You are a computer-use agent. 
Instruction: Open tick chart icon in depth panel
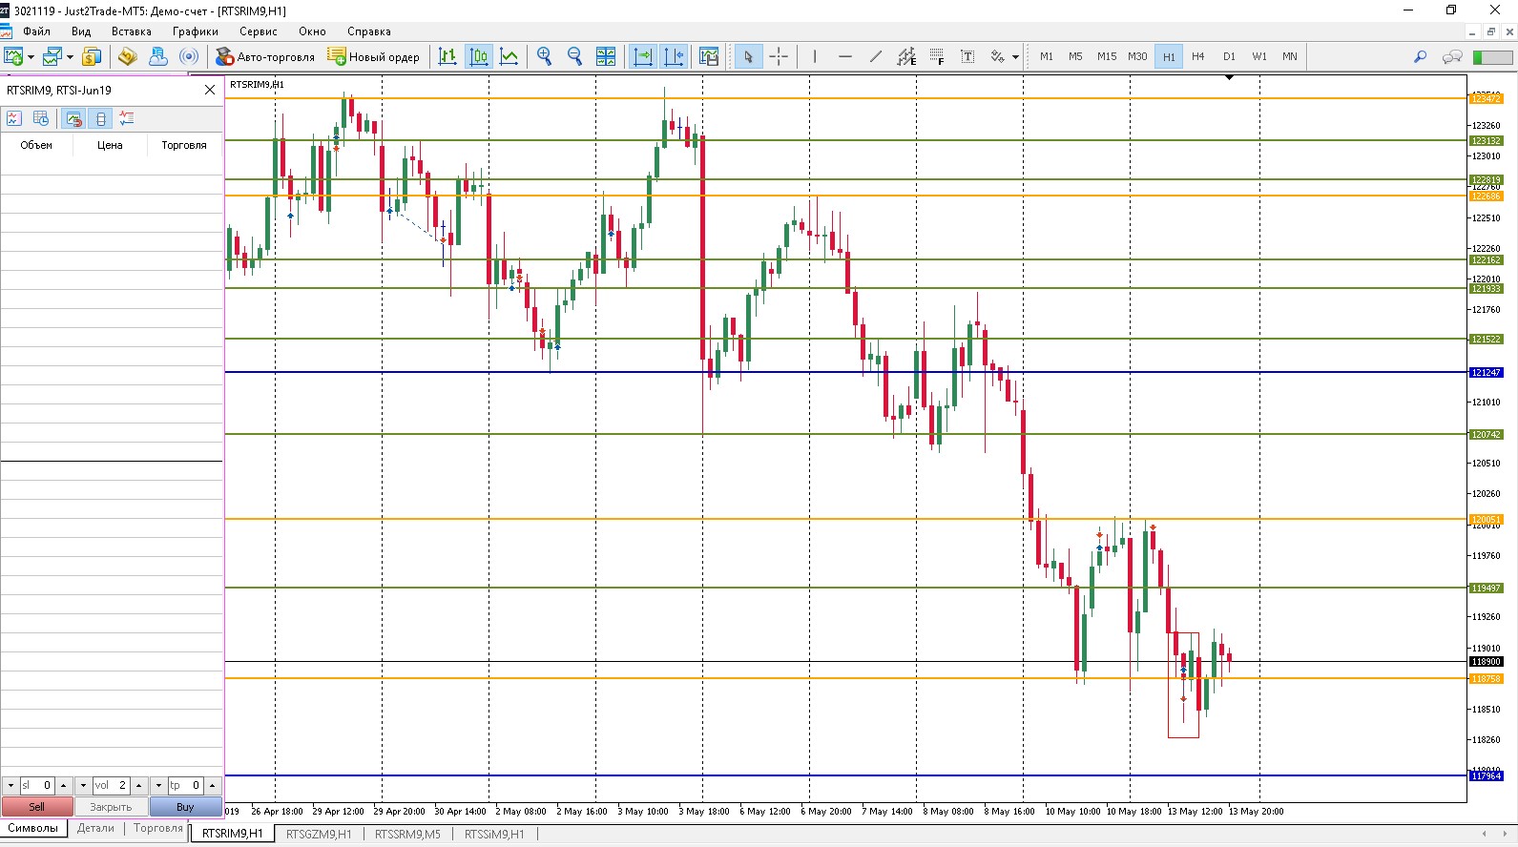point(13,118)
